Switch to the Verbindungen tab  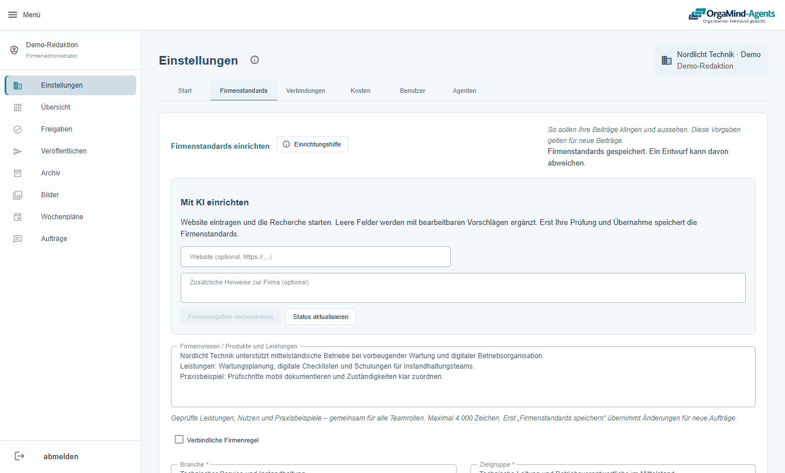pyautogui.click(x=306, y=91)
